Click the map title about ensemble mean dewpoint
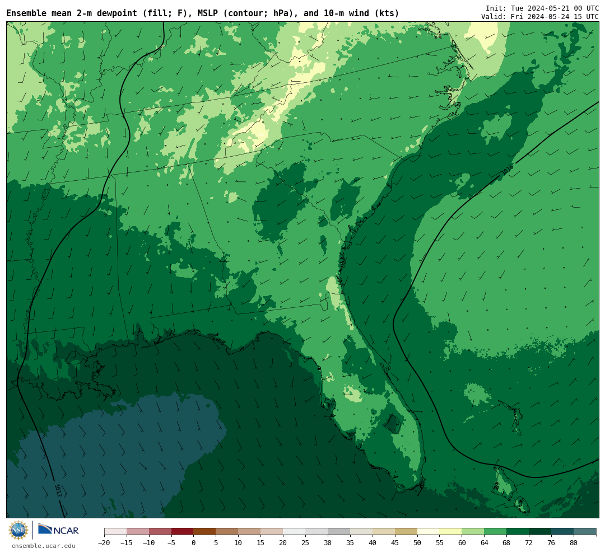This screenshot has width=605, height=553. 203,13
